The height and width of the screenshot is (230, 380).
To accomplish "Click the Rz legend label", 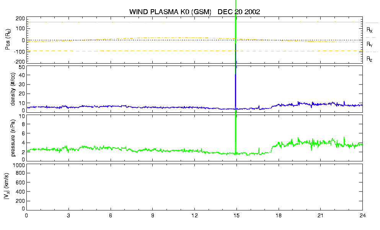I will [x=369, y=59].
